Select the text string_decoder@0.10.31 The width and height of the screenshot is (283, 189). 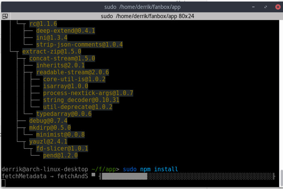tap(81, 100)
